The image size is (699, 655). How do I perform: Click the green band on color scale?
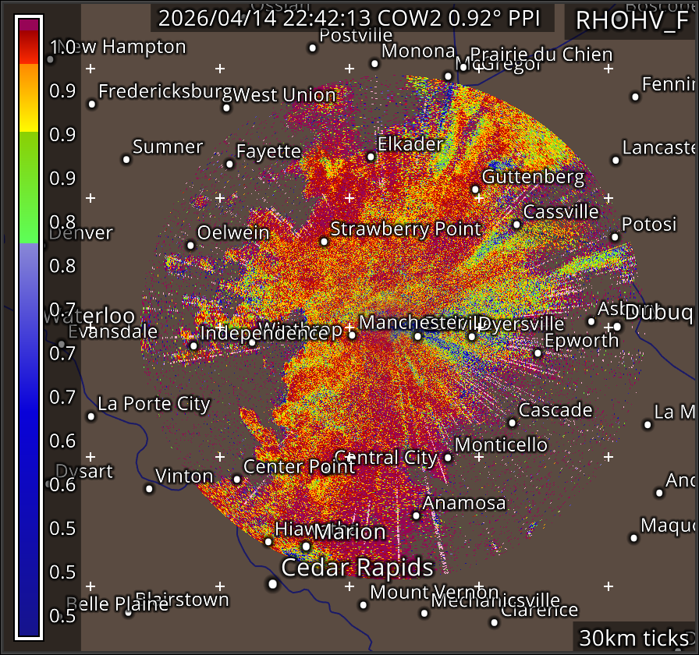point(29,187)
